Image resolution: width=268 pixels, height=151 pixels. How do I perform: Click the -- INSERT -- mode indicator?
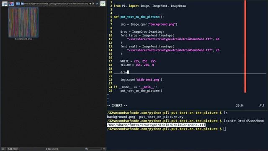point(117,105)
